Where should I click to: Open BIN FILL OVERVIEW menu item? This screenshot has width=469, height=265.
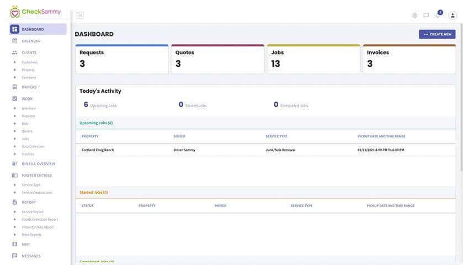coord(38,164)
